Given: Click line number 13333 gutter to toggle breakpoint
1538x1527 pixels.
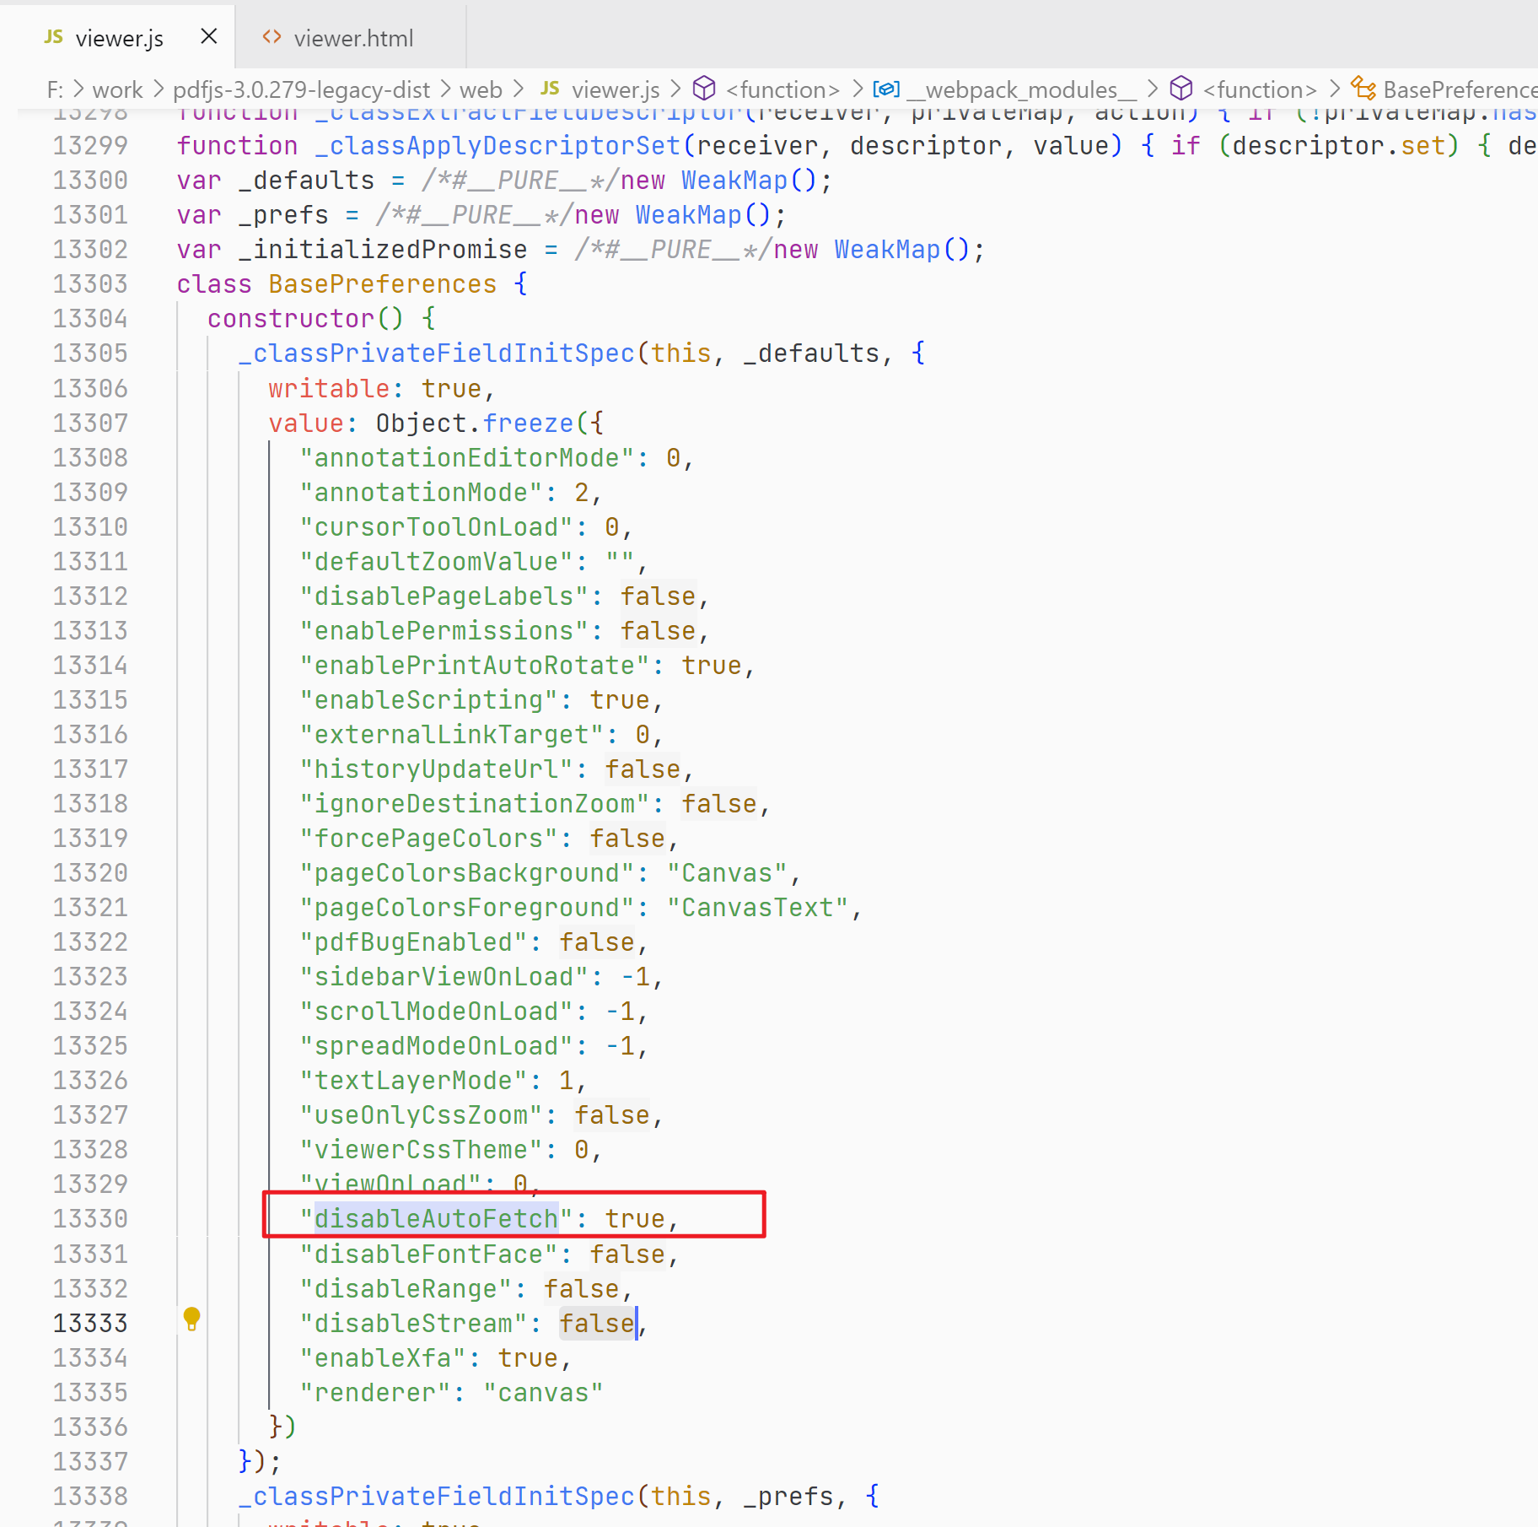Looking at the screenshot, I should 90,1322.
